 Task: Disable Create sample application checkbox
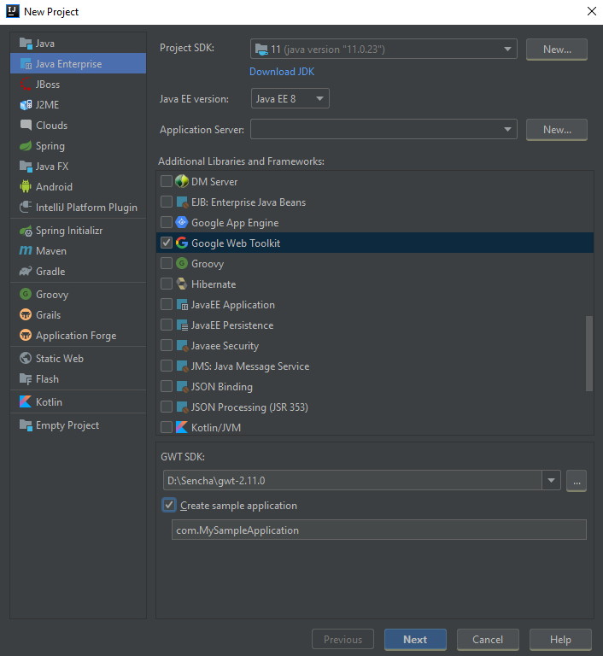click(x=169, y=505)
